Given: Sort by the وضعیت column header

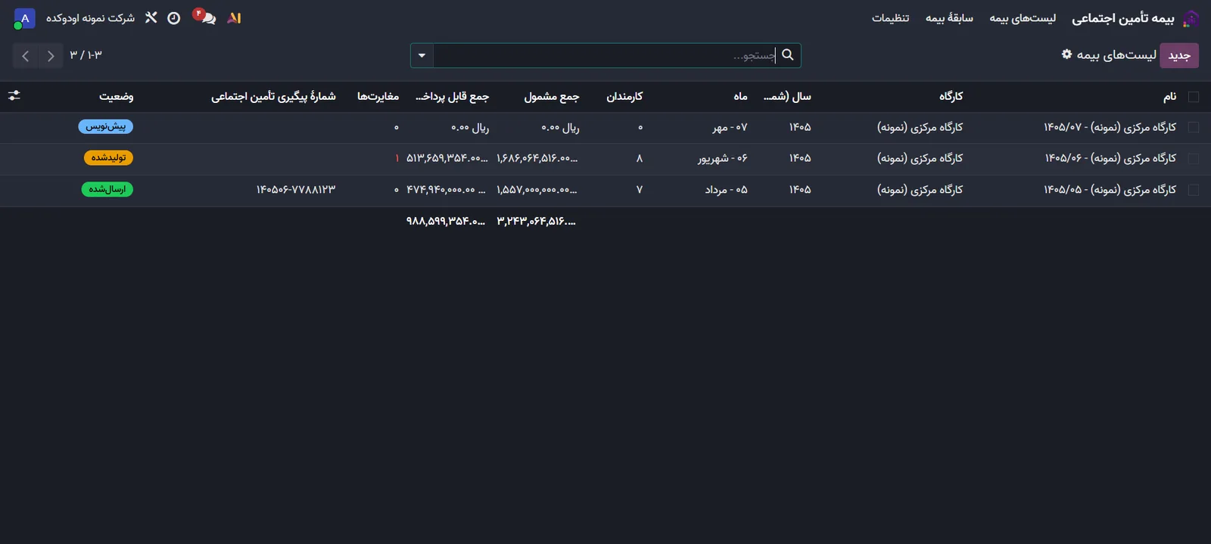Looking at the screenshot, I should point(117,96).
